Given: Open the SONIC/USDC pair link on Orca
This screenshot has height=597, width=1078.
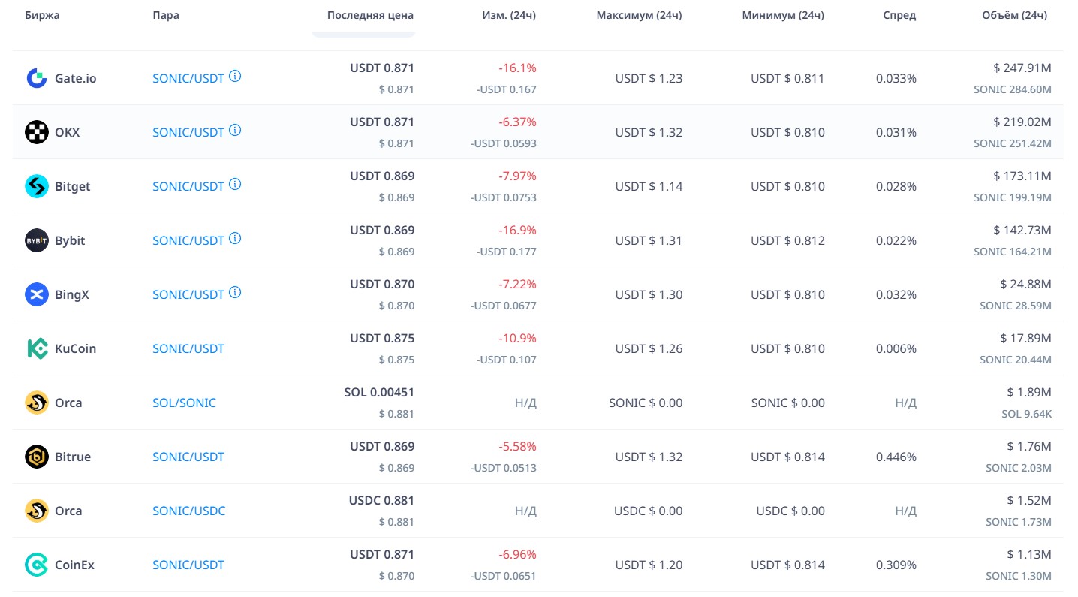Looking at the screenshot, I should (188, 511).
